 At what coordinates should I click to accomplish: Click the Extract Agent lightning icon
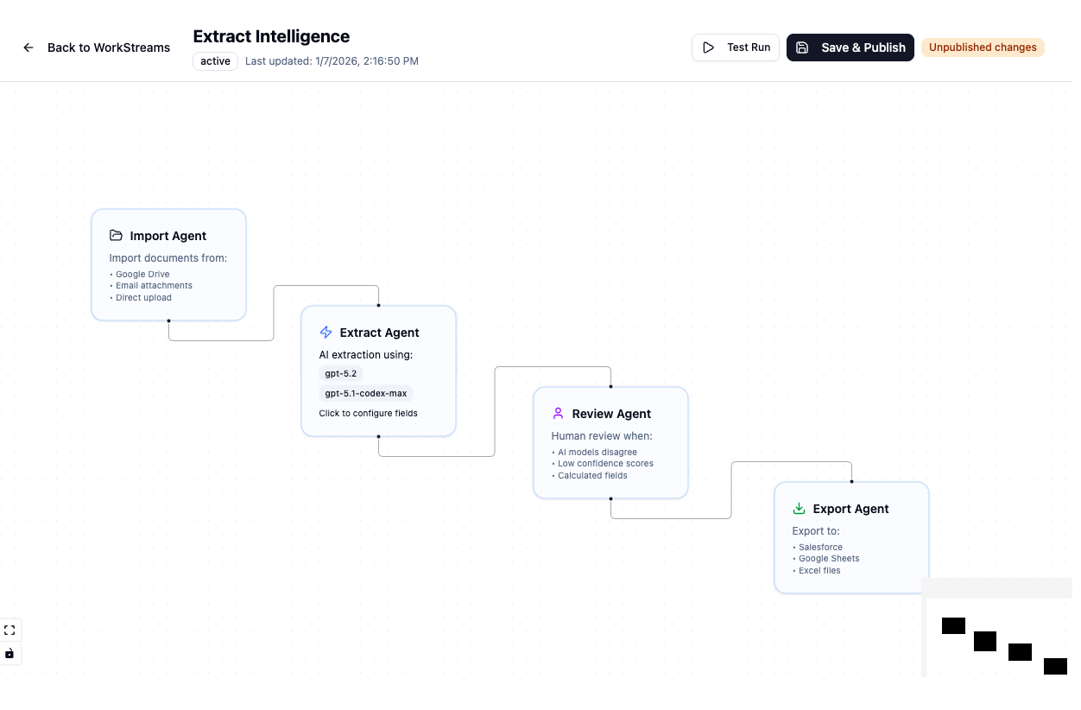coord(326,333)
